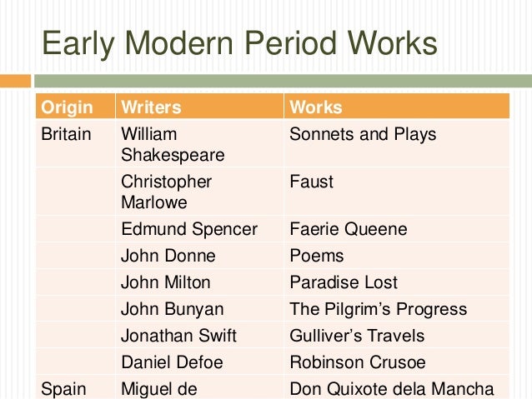This screenshot has height=399, width=532.
Task: Click the orange accent block beside the green bar
Action: tap(15, 81)
